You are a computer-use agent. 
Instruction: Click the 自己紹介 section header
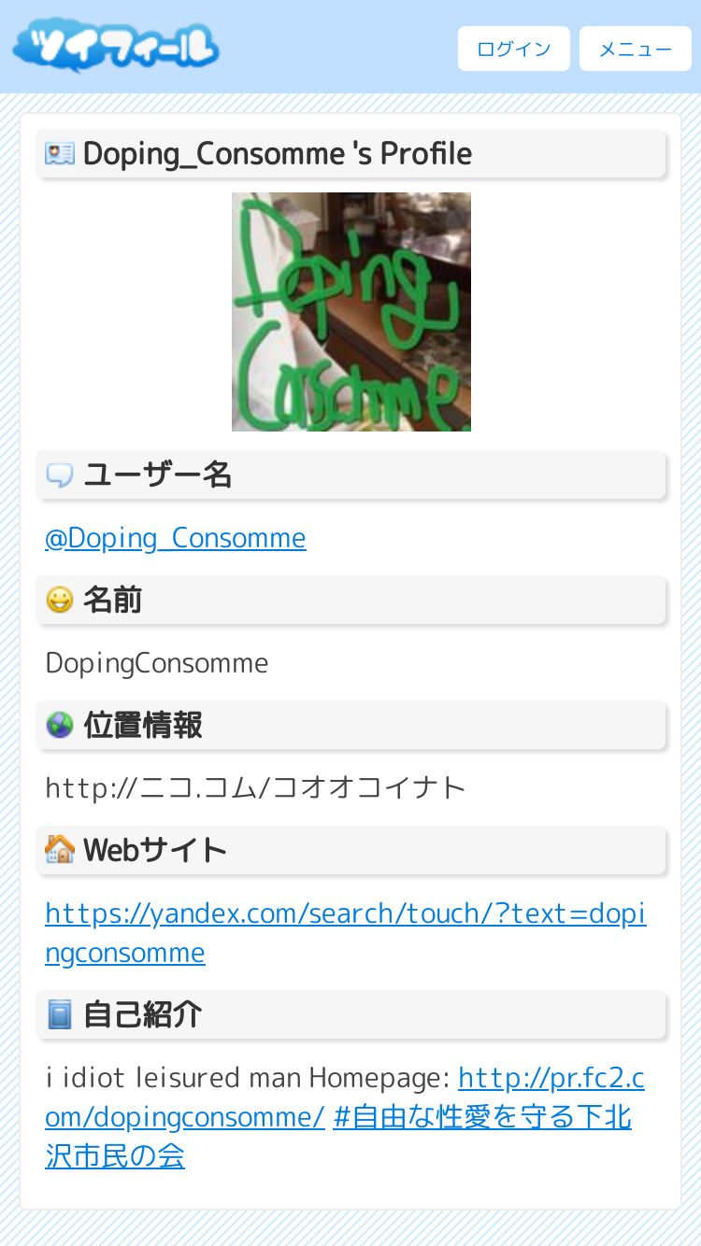(x=351, y=1015)
